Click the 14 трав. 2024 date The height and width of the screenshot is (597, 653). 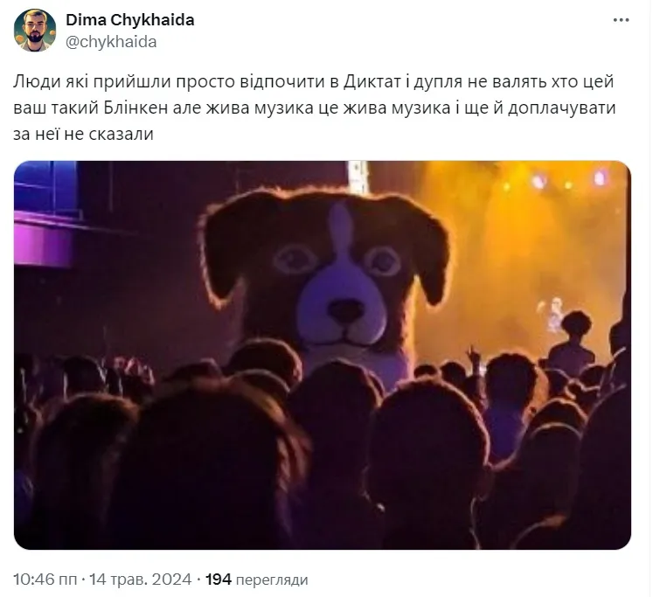point(141,580)
